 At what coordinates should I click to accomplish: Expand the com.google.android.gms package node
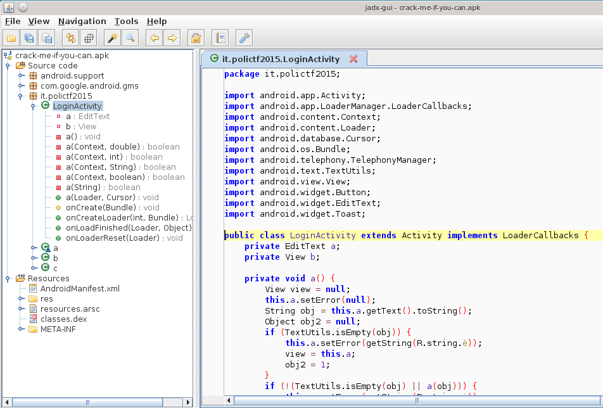tap(20, 86)
